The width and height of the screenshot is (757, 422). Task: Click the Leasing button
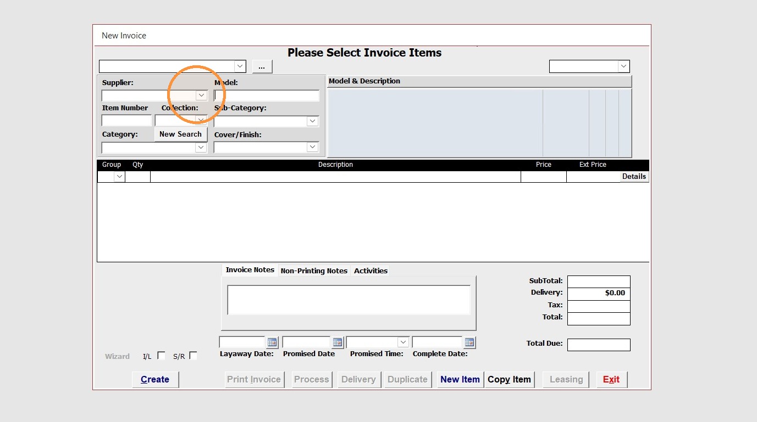tap(566, 379)
